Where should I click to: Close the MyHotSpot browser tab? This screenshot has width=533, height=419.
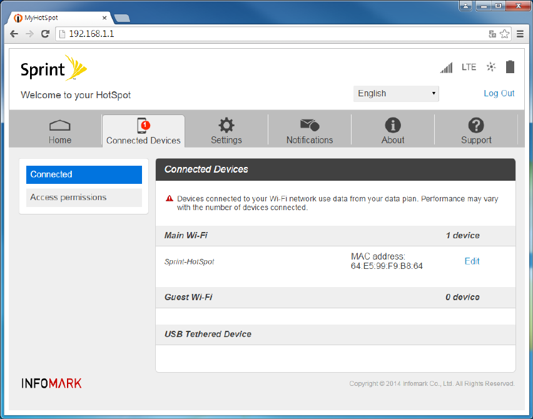click(104, 18)
